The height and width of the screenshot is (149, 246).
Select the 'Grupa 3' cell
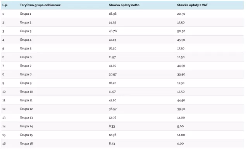(26, 31)
